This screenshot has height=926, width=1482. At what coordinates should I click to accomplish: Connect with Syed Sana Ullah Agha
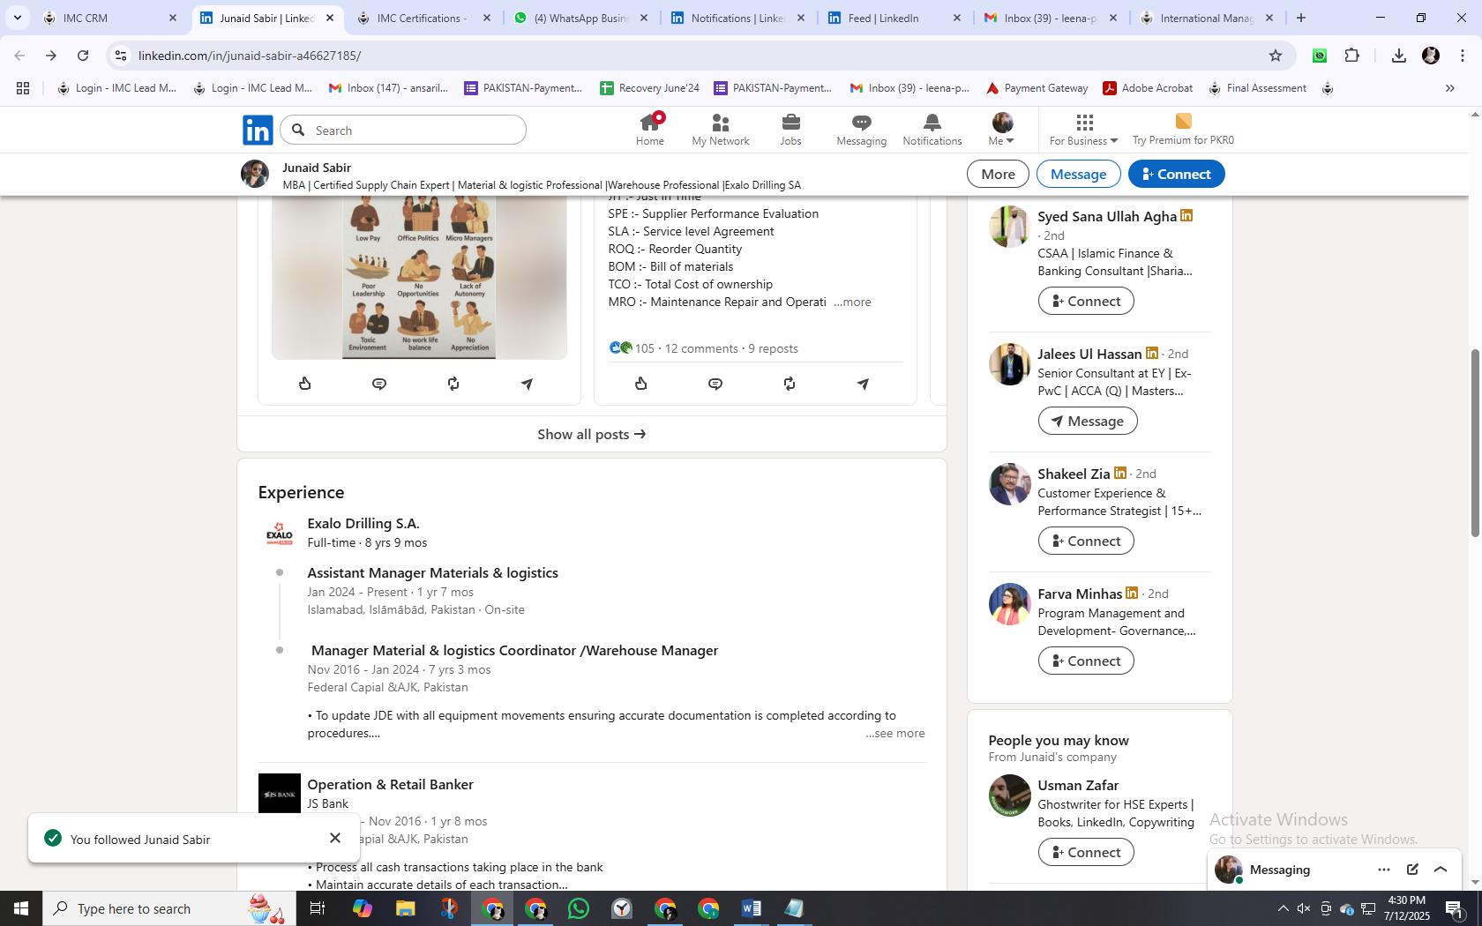click(x=1086, y=301)
